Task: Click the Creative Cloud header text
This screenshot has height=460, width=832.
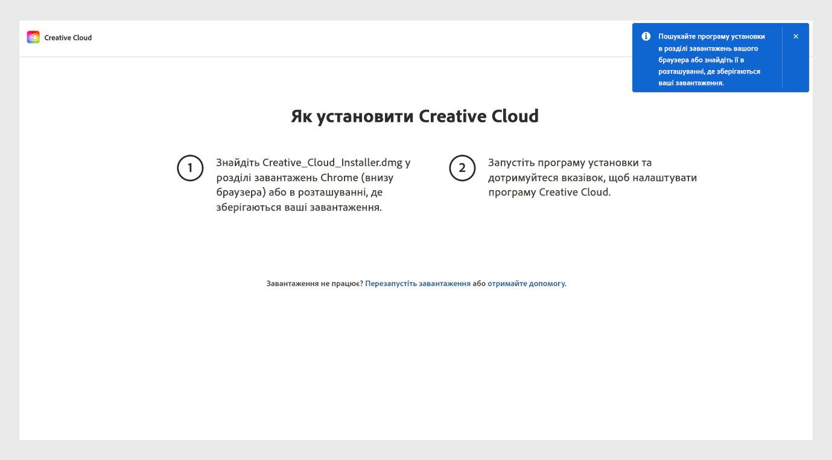Action: click(68, 37)
